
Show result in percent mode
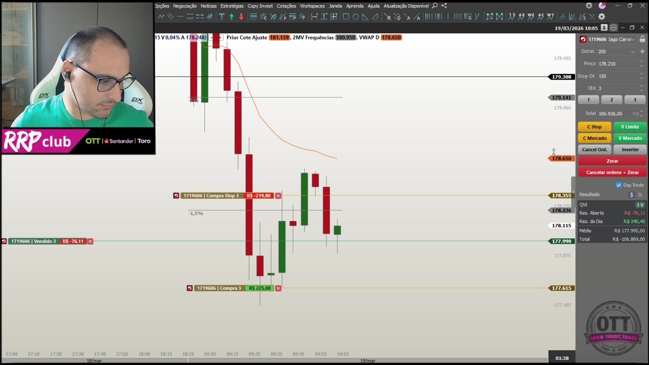point(640,195)
